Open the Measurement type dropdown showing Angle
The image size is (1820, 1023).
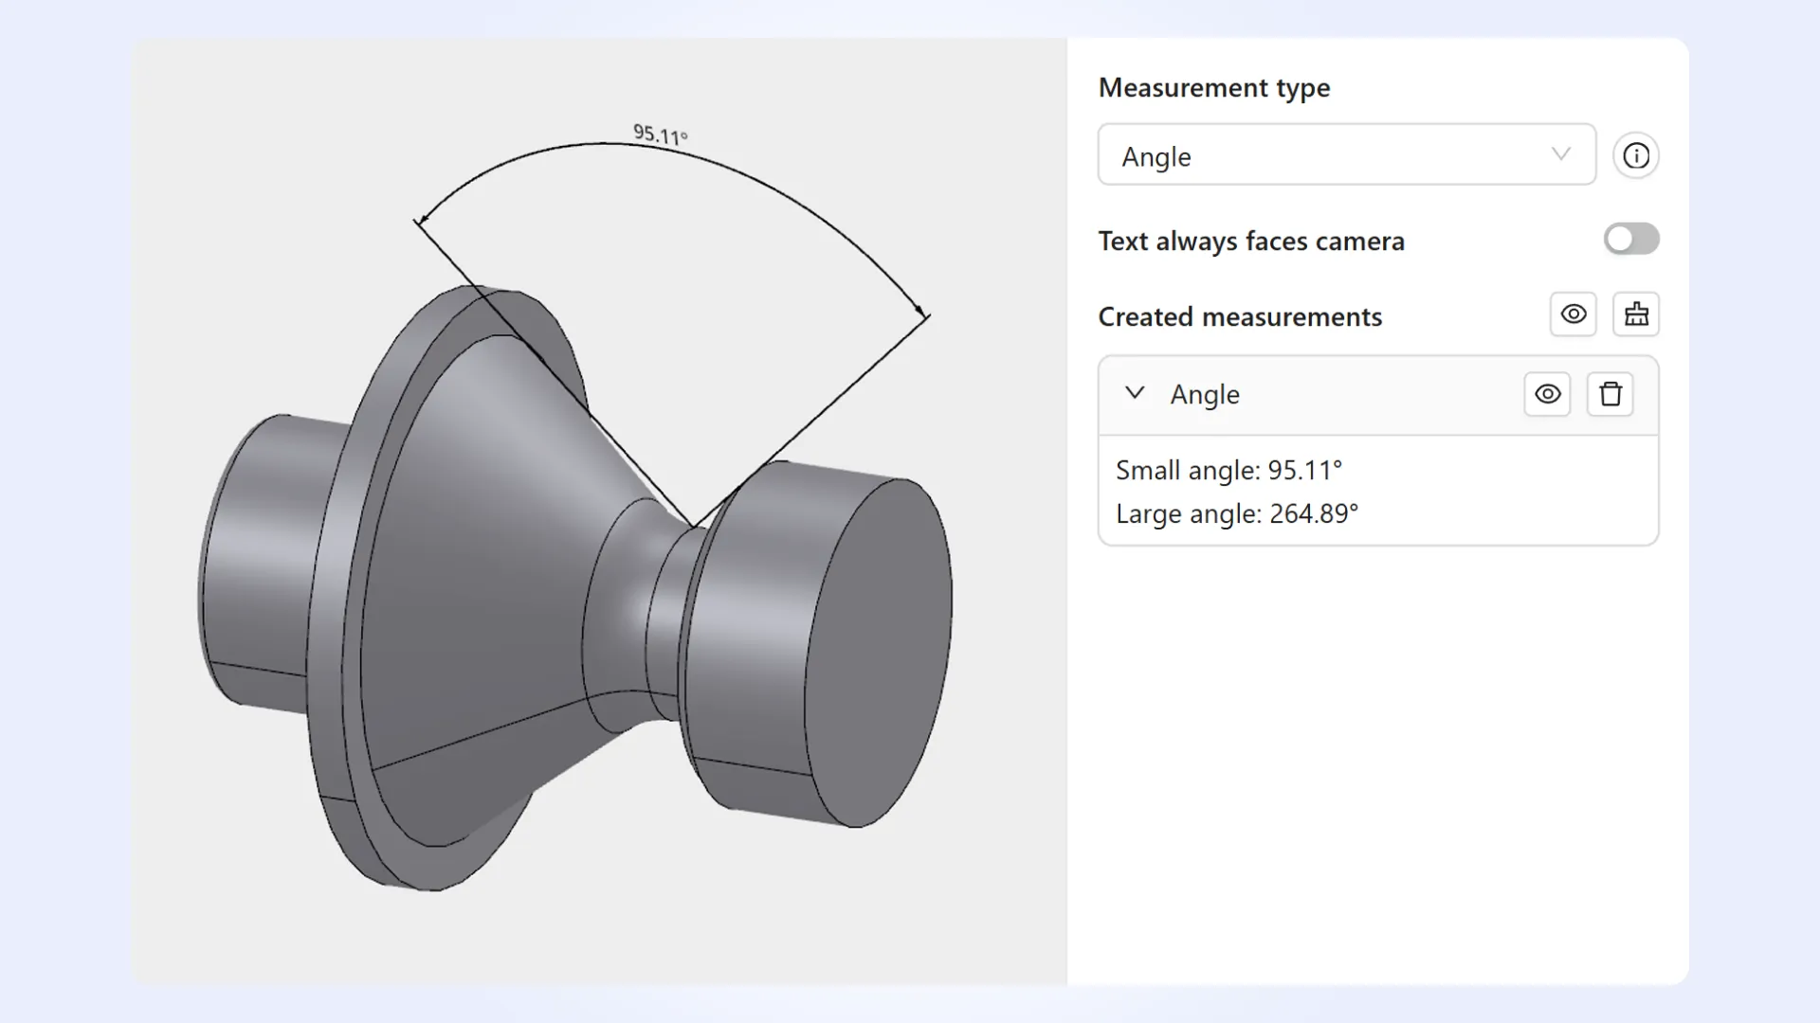point(1346,154)
